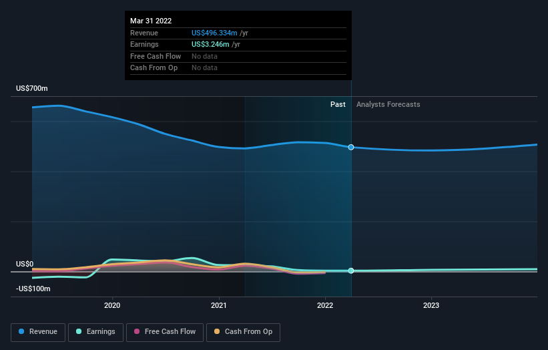This screenshot has width=548, height=350.
Task: Click the US$3.246m earnings value
Action: (210, 44)
